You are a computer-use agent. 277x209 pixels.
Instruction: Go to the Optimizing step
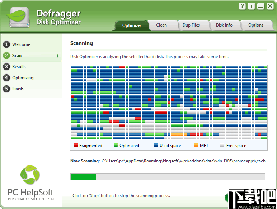tap(23, 78)
